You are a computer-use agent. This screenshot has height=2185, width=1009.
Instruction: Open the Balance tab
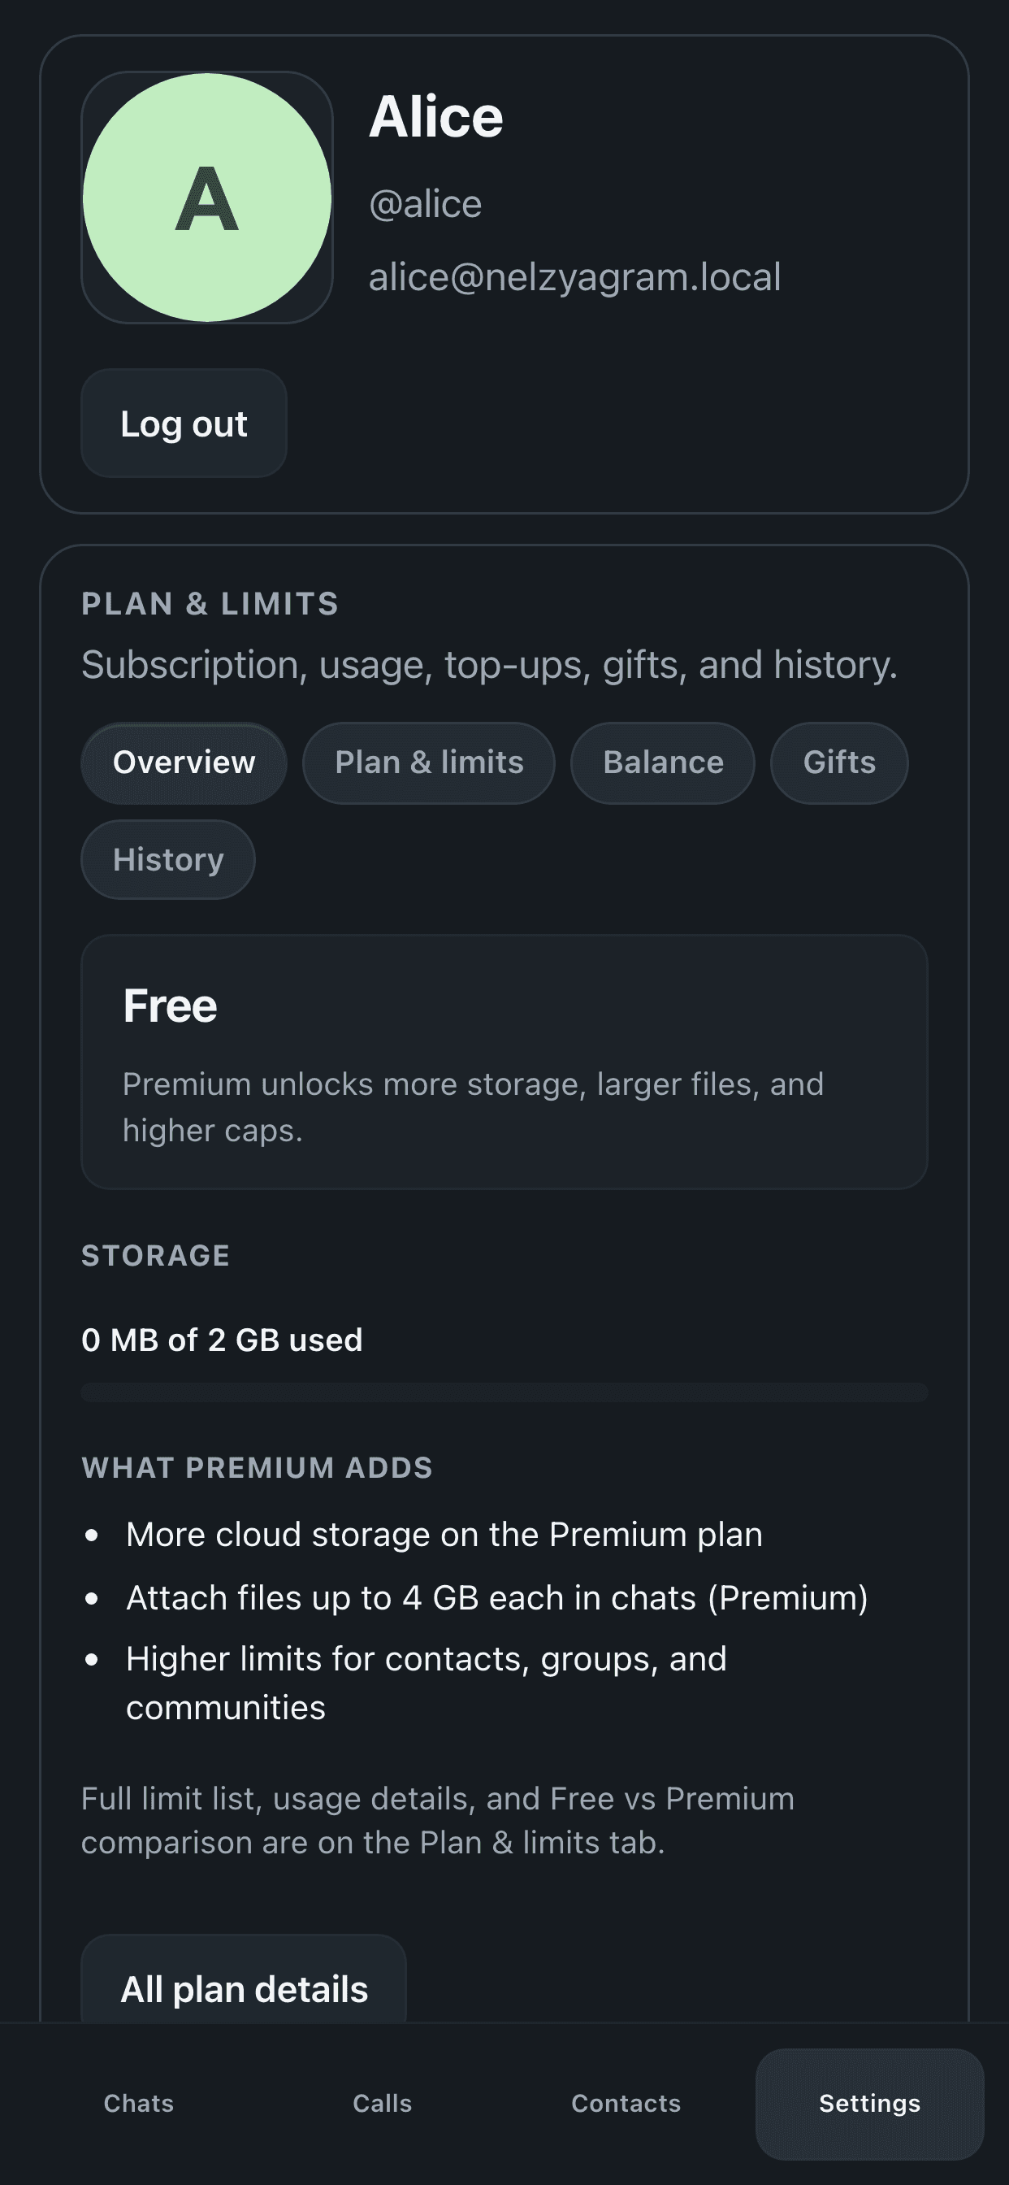tap(663, 762)
